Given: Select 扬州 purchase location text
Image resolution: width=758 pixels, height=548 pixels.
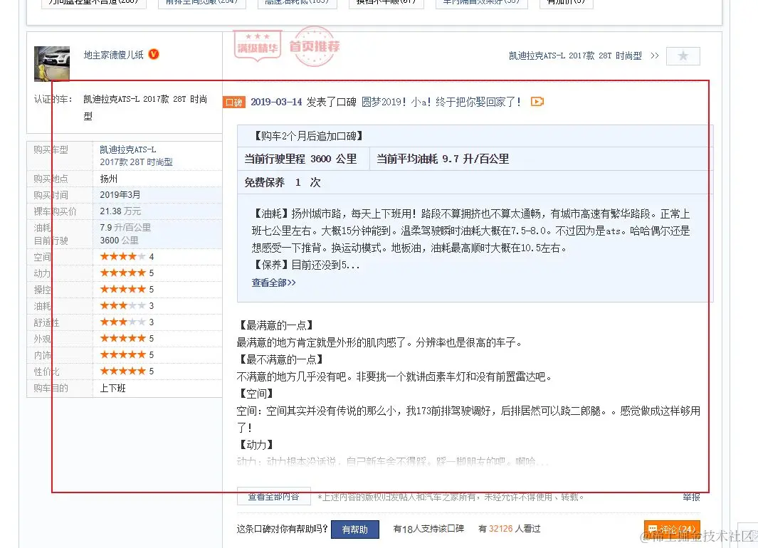Looking at the screenshot, I should (109, 179).
